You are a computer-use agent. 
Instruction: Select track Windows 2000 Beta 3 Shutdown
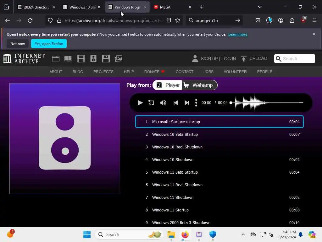click(219, 223)
